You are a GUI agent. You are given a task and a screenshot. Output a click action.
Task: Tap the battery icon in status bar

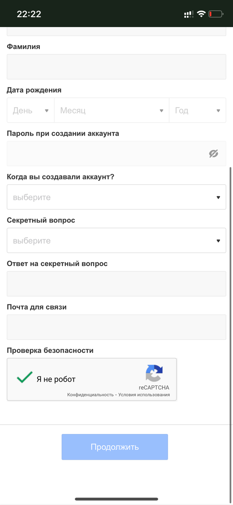(215, 14)
